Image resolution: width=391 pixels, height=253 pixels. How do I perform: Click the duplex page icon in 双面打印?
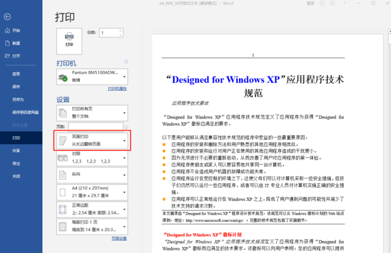tap(62, 141)
